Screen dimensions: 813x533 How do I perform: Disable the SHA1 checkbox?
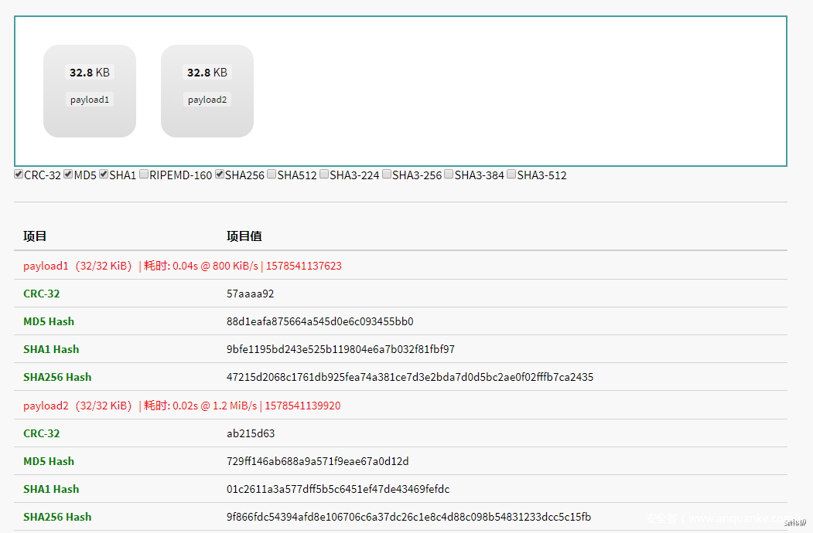point(104,175)
